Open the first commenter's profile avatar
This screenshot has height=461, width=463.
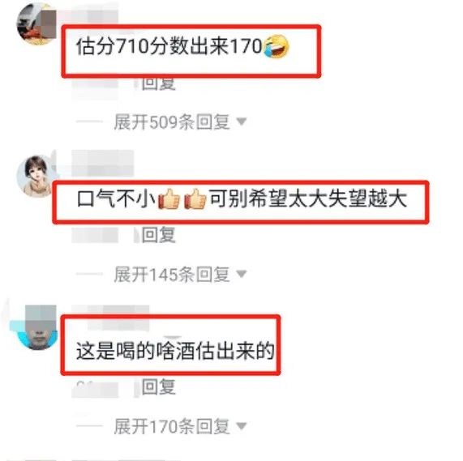coord(36,24)
